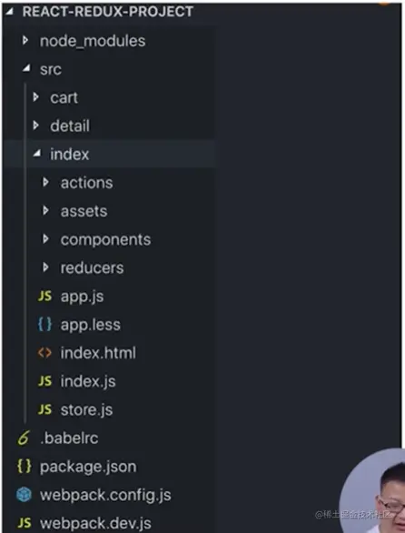The width and height of the screenshot is (405, 533).
Task: Select the actions folder
Action: click(109, 183)
